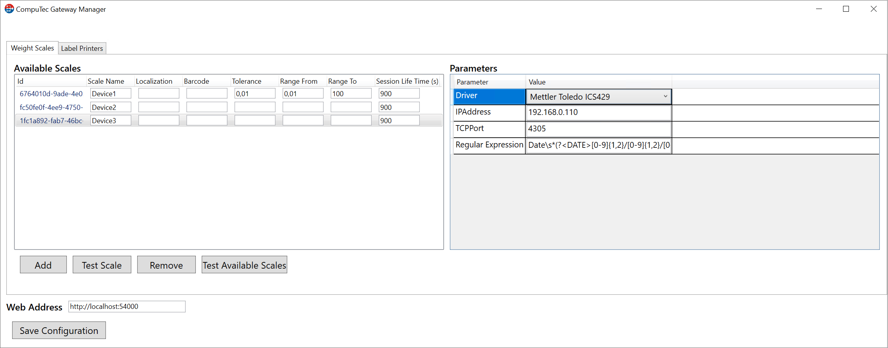
Task: Select the Weight Scales tab
Action: pos(32,48)
